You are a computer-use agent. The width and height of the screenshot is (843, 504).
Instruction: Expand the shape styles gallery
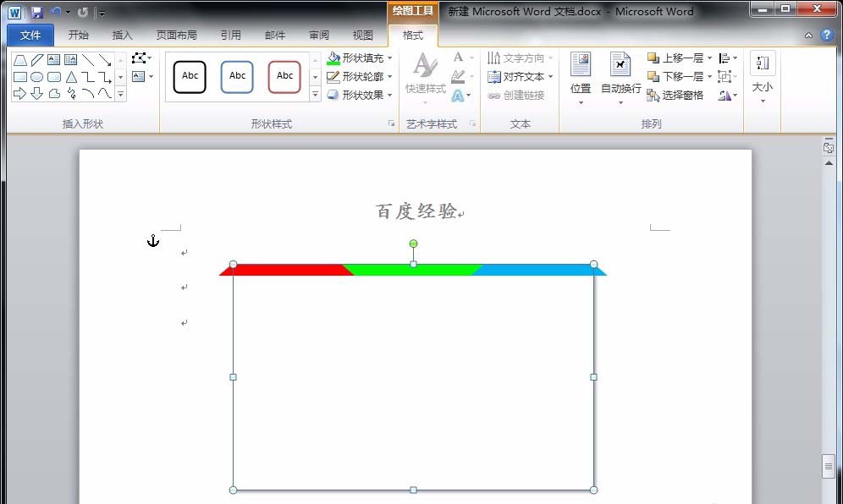pos(316,95)
